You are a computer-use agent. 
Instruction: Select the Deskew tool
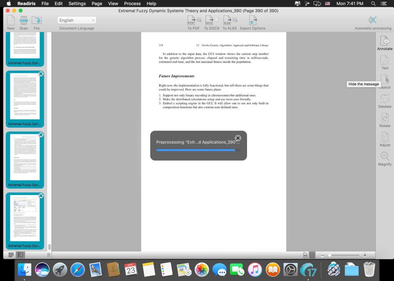[384, 99]
